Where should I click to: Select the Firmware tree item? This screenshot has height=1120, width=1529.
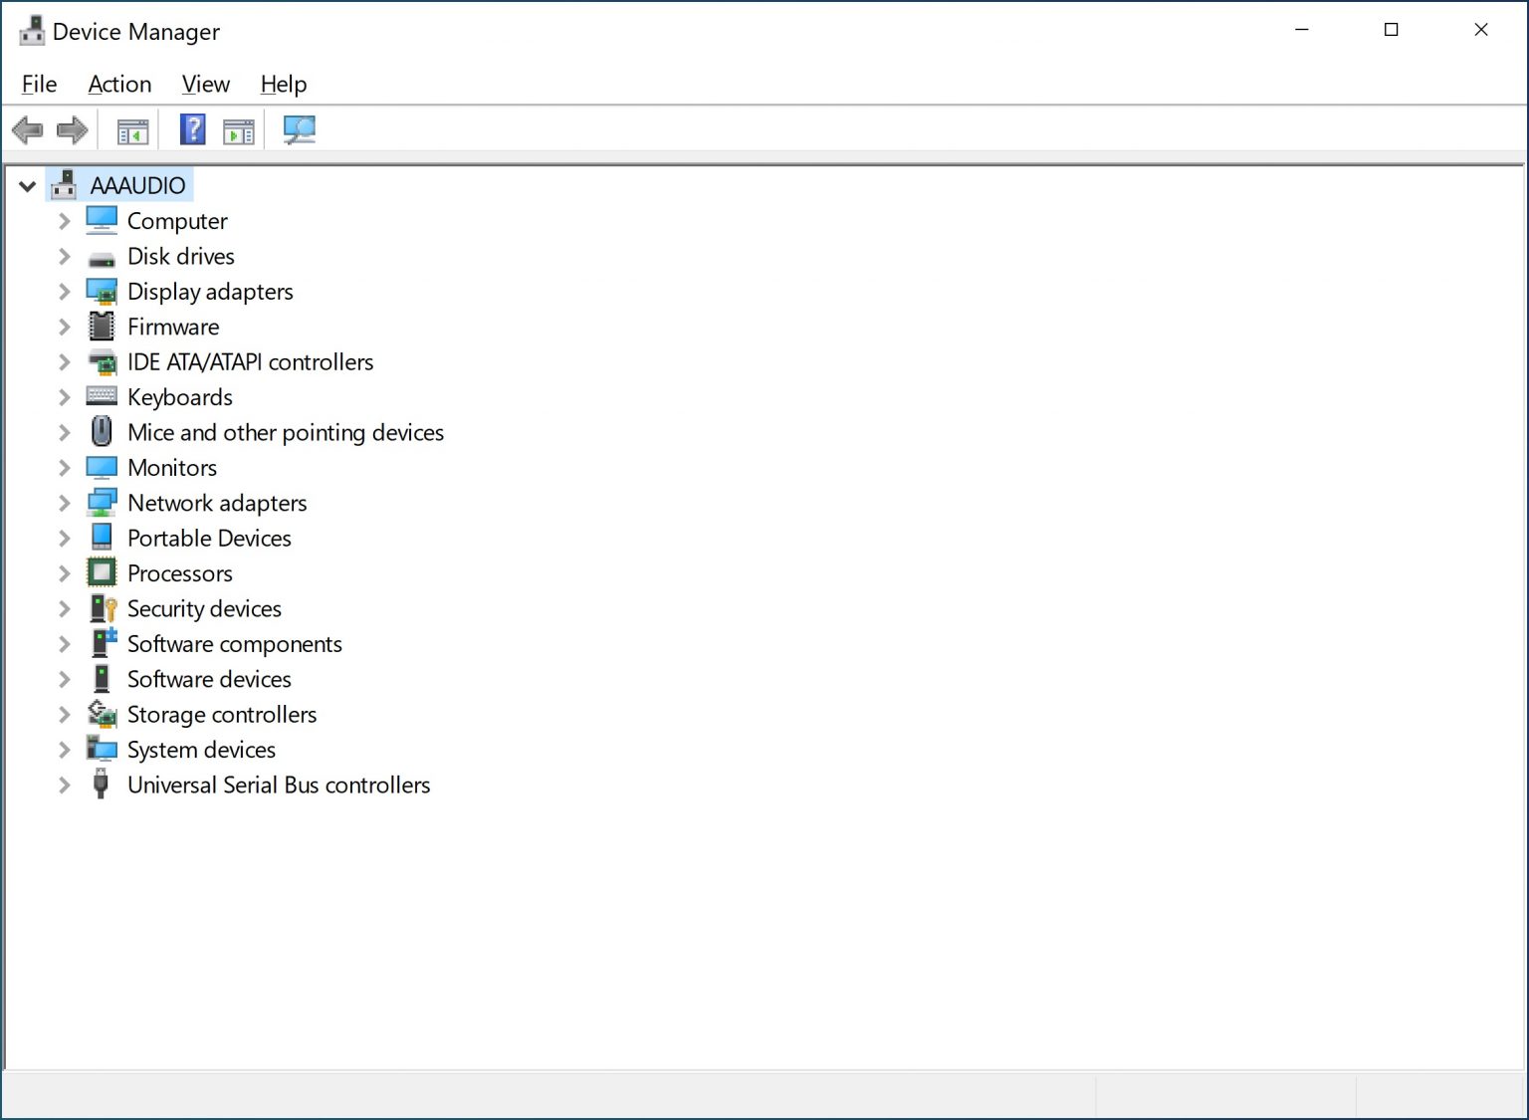173,327
